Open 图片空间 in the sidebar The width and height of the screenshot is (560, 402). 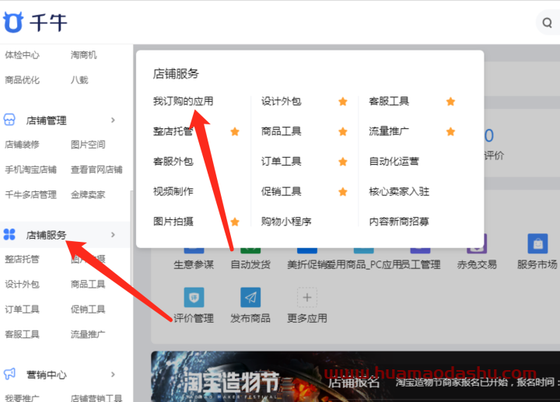coord(88,145)
